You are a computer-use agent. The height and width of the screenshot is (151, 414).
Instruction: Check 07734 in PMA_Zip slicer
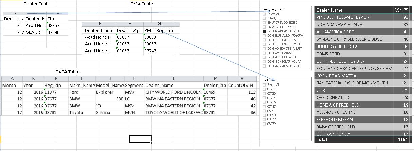[264, 98]
